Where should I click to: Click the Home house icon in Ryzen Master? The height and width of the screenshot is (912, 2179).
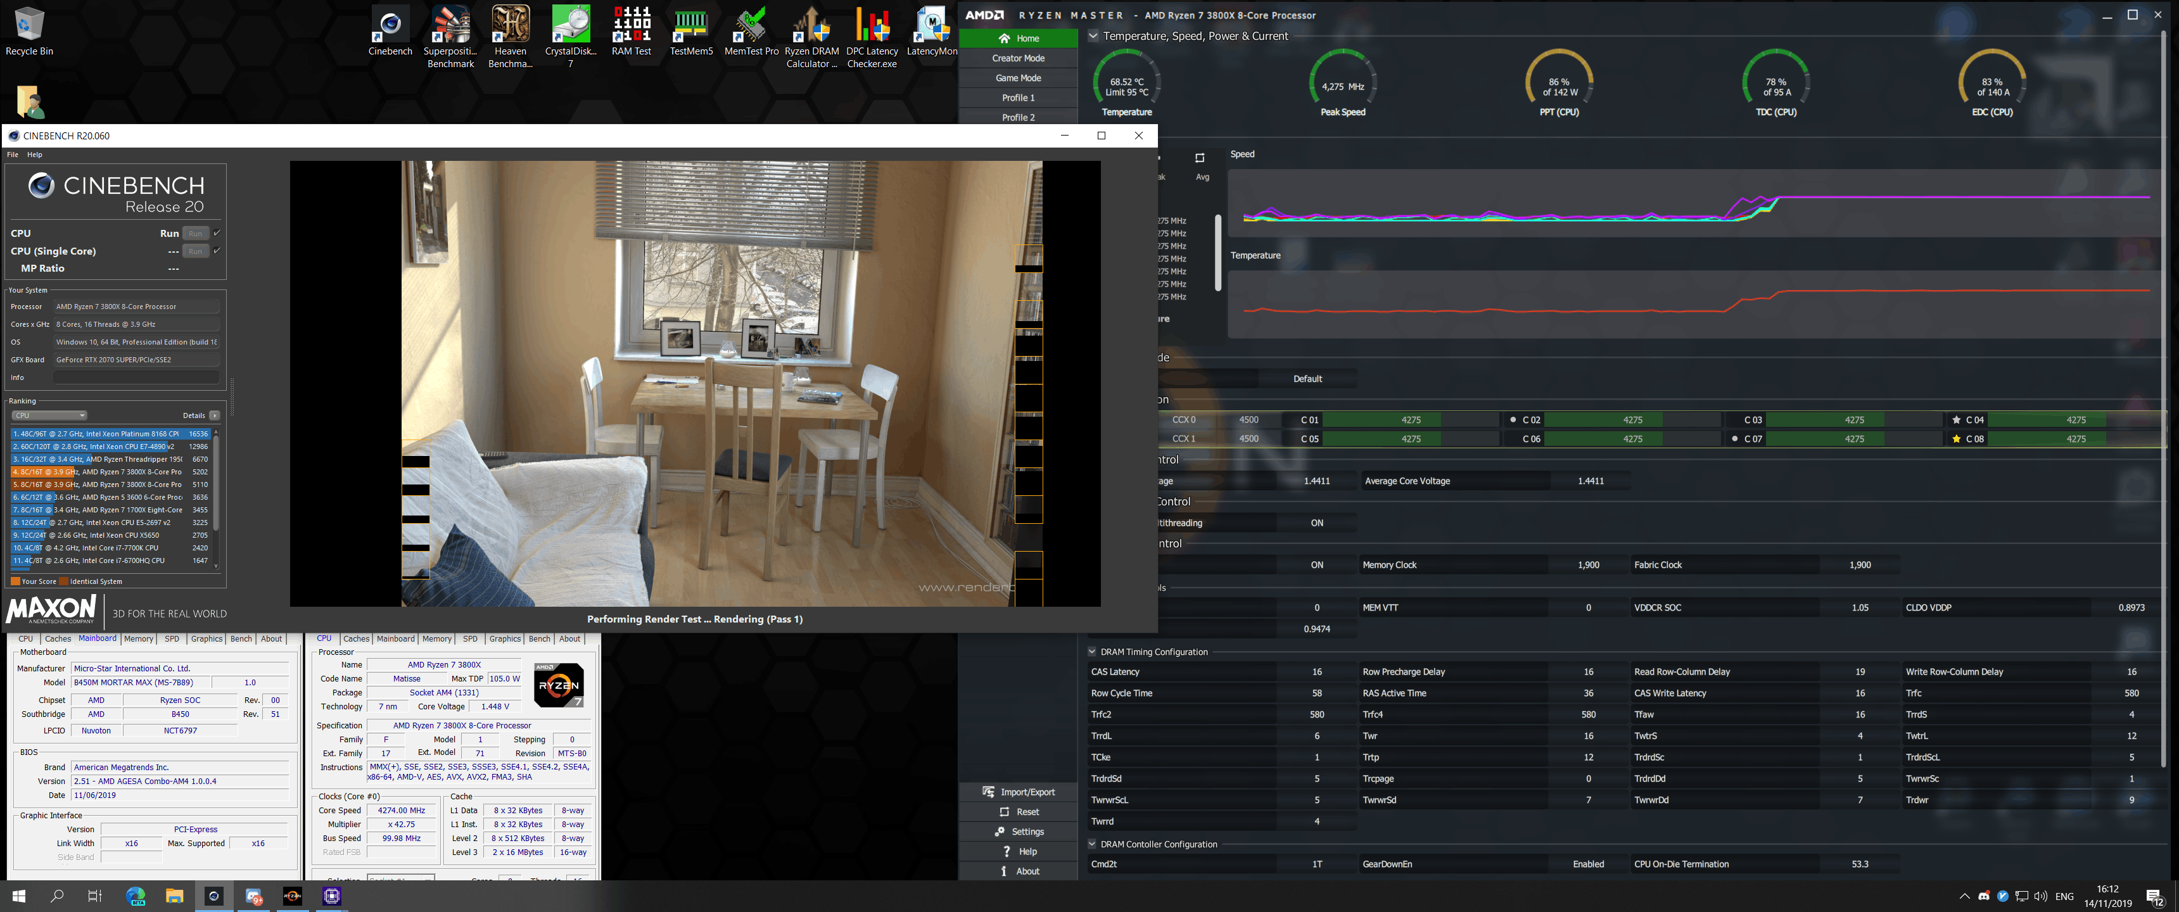point(1004,38)
